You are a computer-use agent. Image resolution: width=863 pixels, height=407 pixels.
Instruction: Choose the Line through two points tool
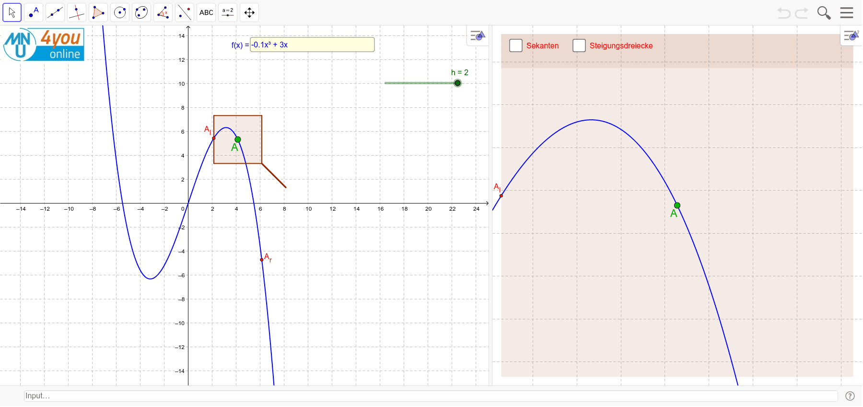coord(55,12)
